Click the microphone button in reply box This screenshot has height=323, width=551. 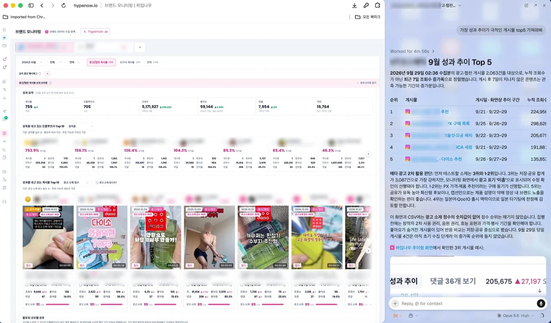[x=541, y=303]
